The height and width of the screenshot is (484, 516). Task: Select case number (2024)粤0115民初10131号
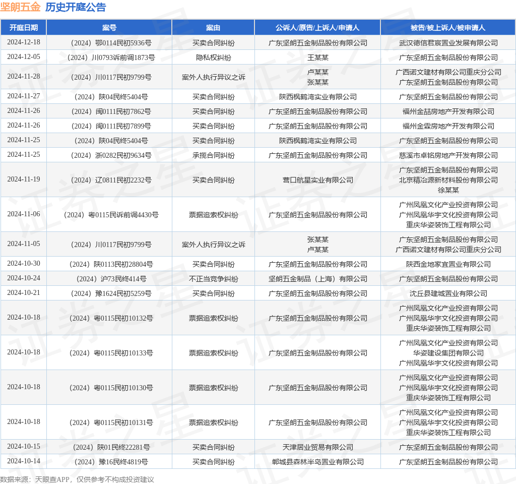pos(111,422)
